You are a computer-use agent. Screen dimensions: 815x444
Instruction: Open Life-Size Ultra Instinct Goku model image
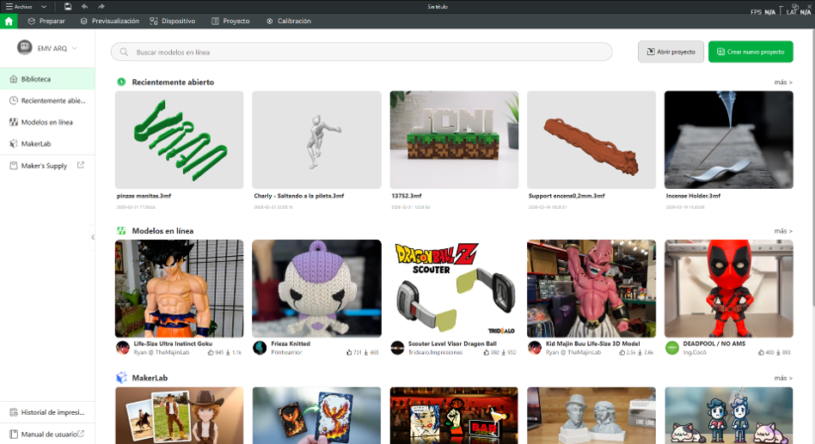[x=180, y=289]
